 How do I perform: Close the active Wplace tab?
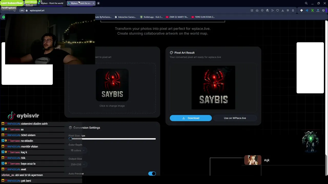[93, 3]
